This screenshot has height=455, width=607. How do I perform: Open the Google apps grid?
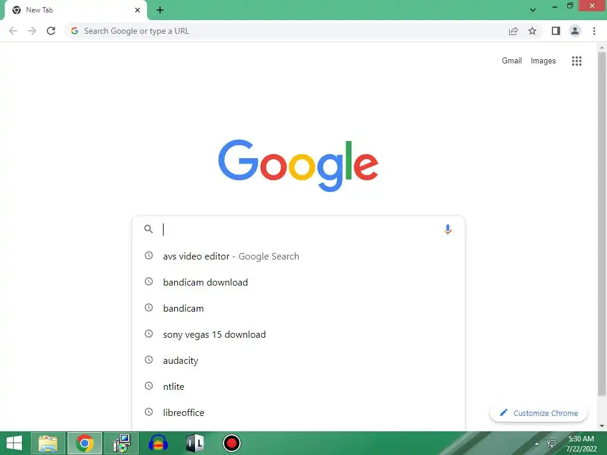[x=576, y=61]
